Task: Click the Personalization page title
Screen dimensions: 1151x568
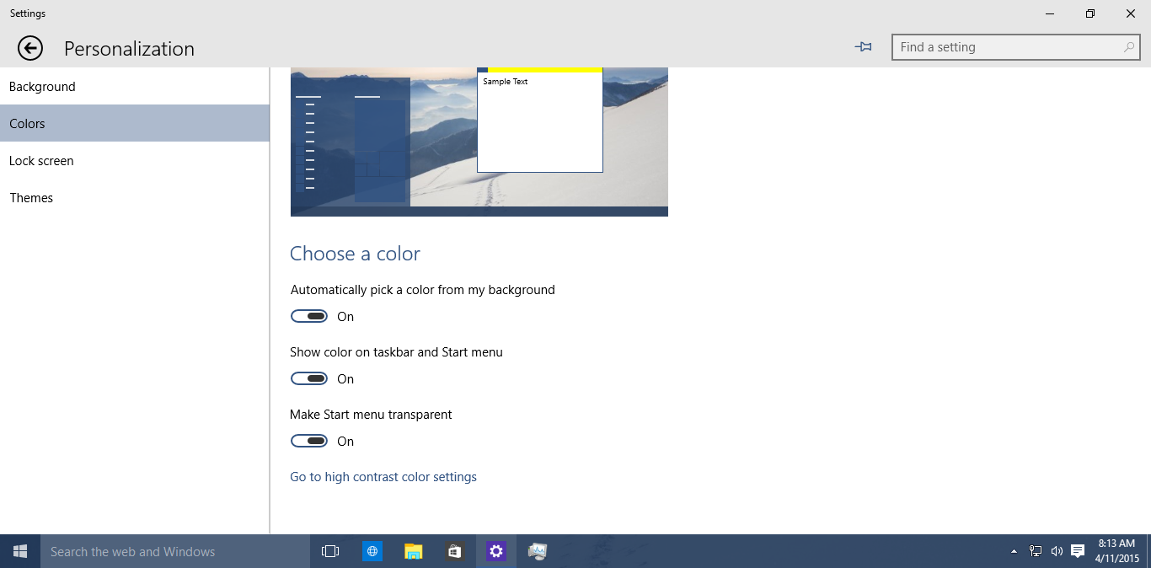Action: [129, 49]
